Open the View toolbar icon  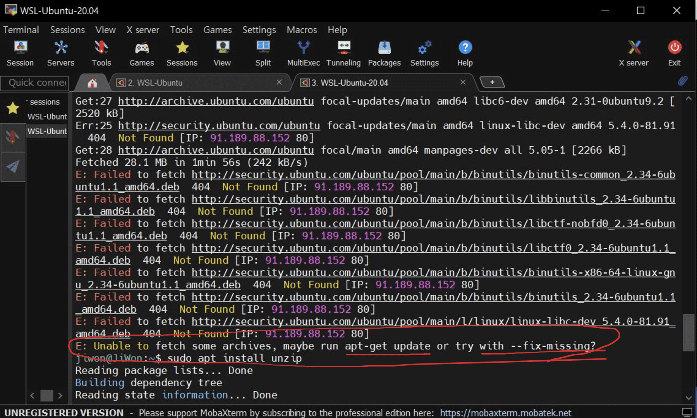222,53
